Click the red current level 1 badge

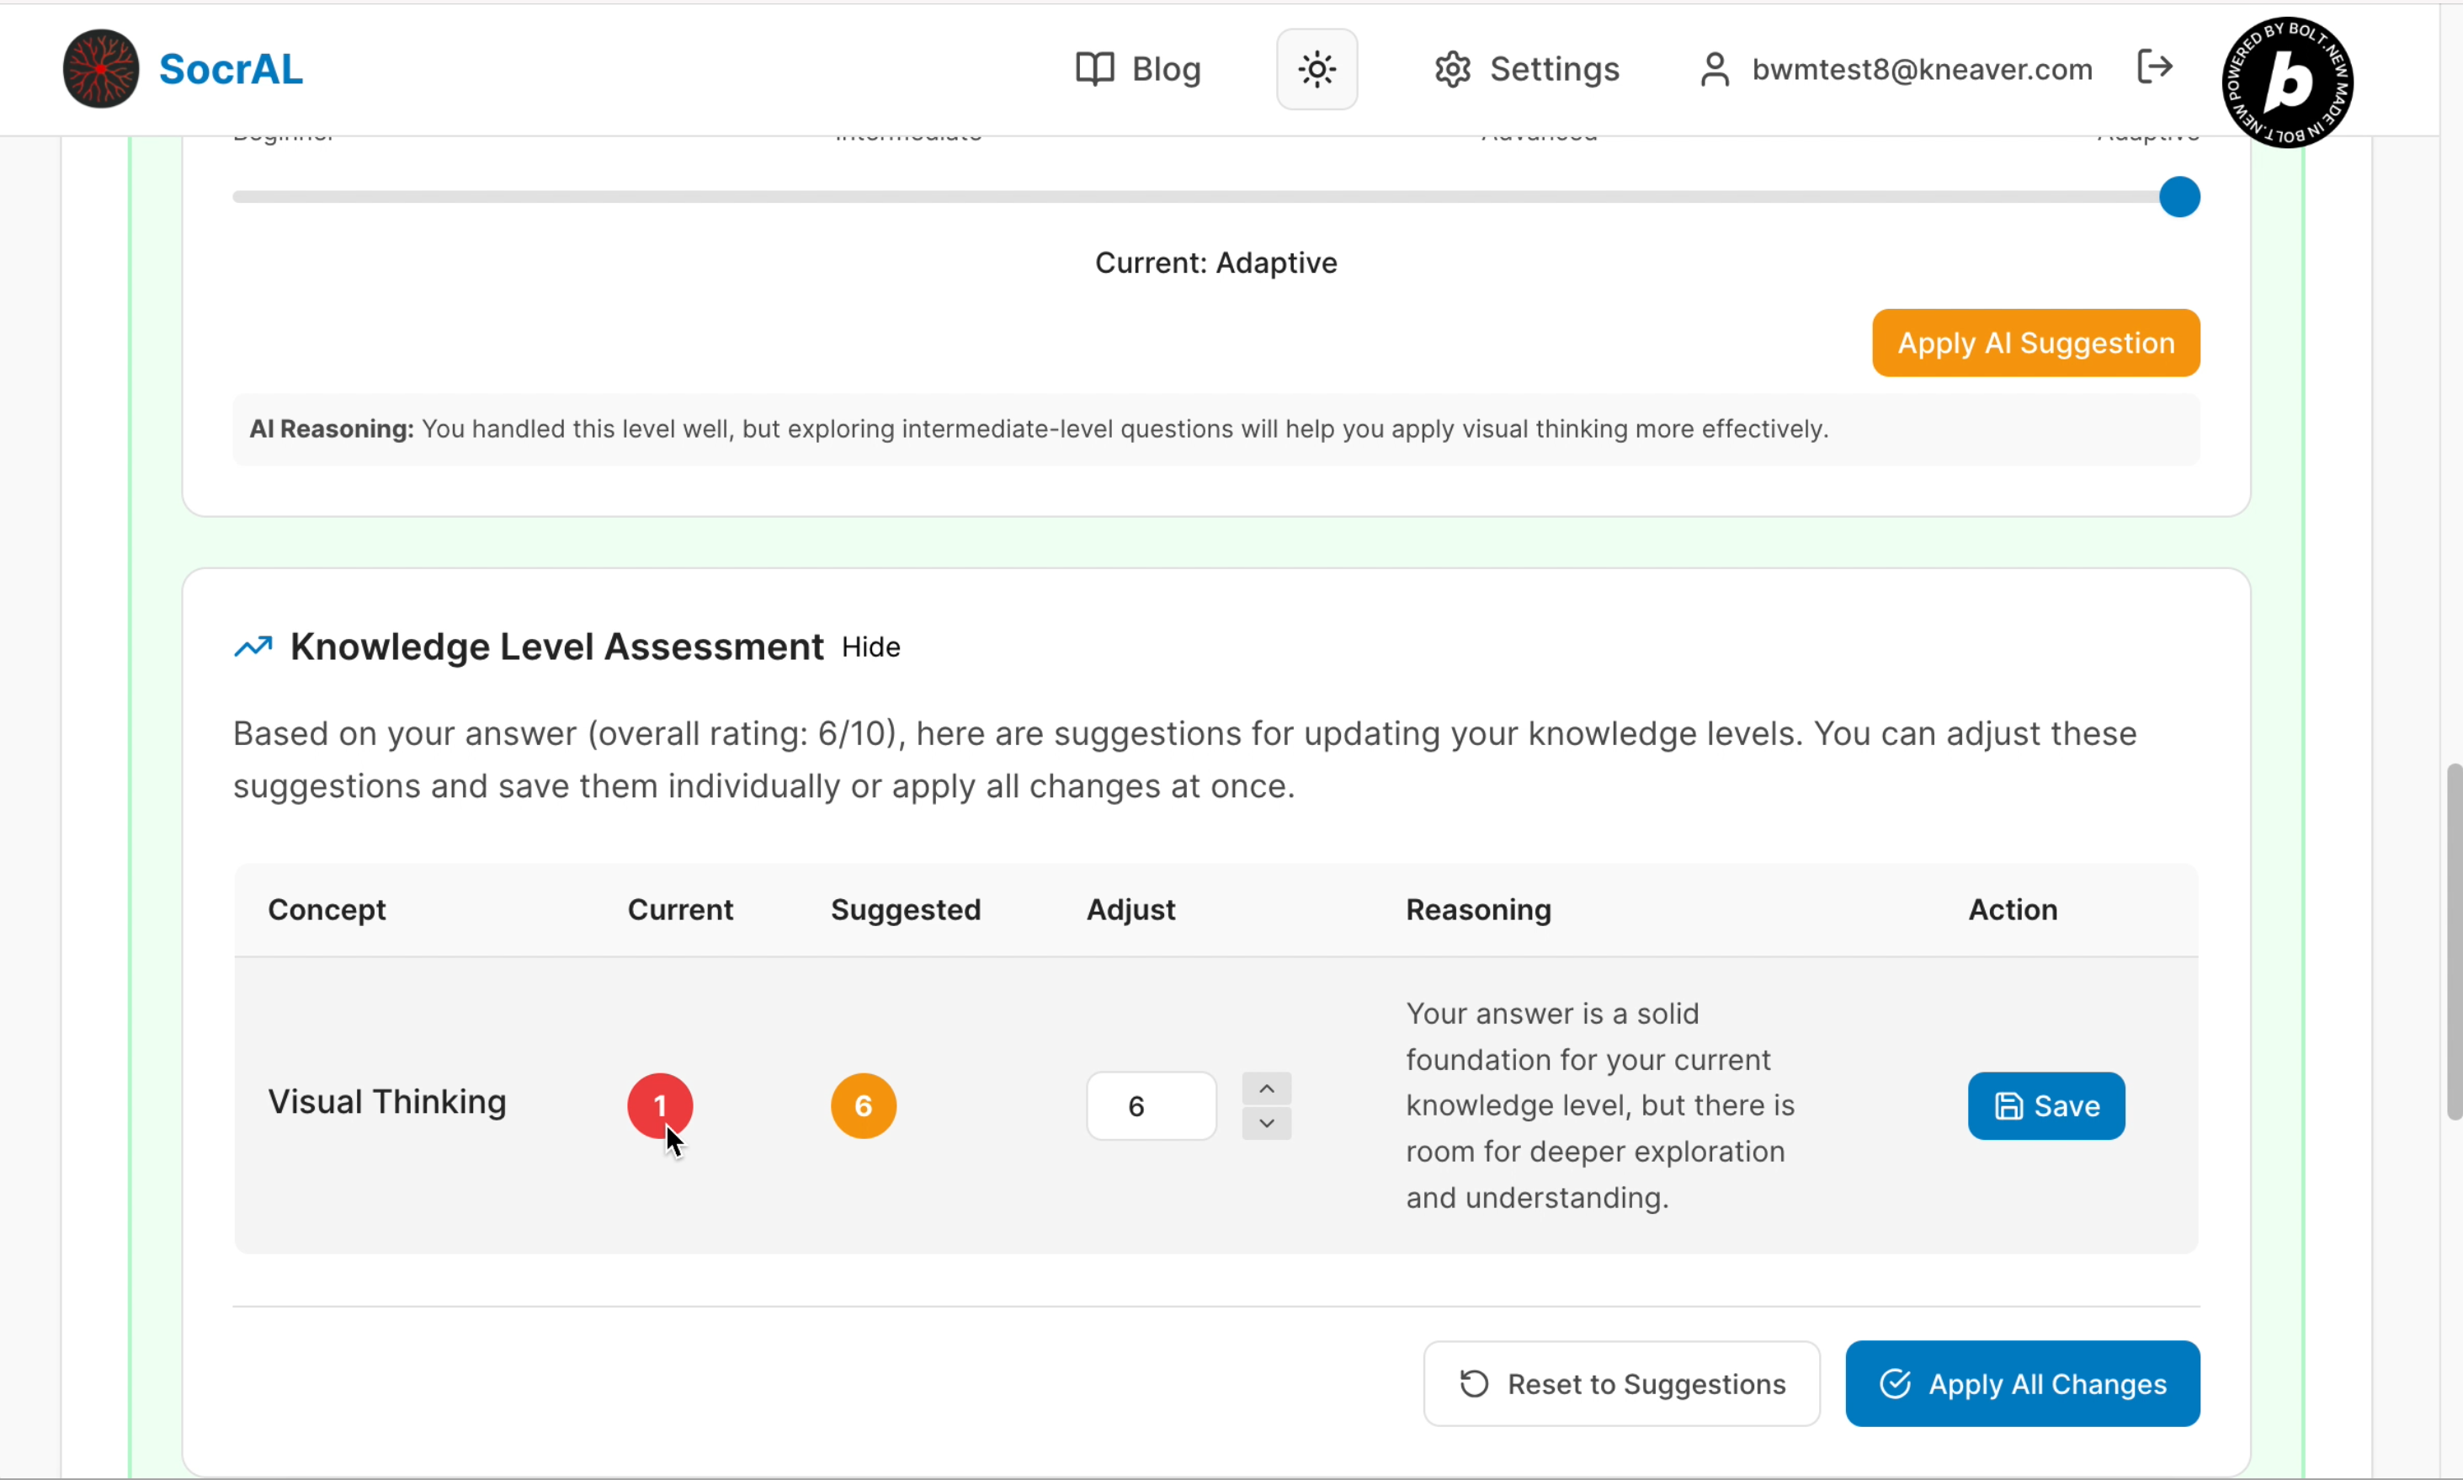coord(659,1105)
